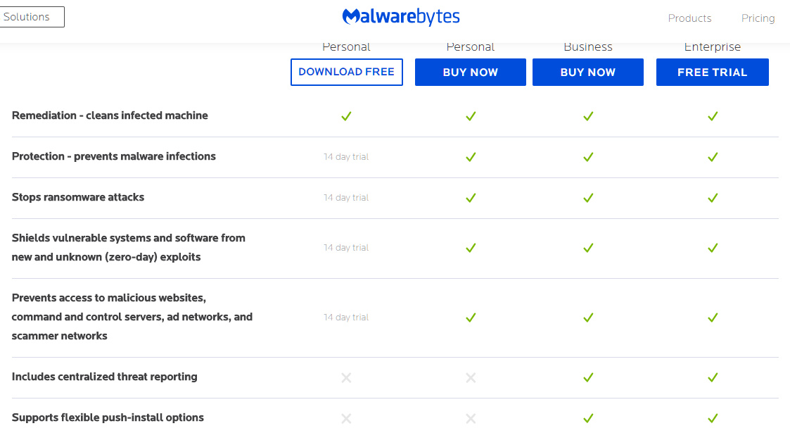Click Business checkmark for push-install options
This screenshot has height=433, width=790.
(x=588, y=418)
